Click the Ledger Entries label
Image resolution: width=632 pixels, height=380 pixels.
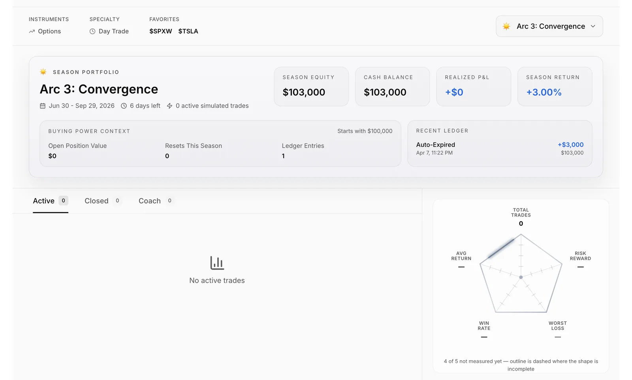point(303,146)
